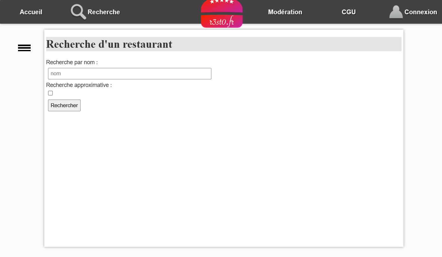
Task: Focus the nom search input field
Action: (x=130, y=74)
